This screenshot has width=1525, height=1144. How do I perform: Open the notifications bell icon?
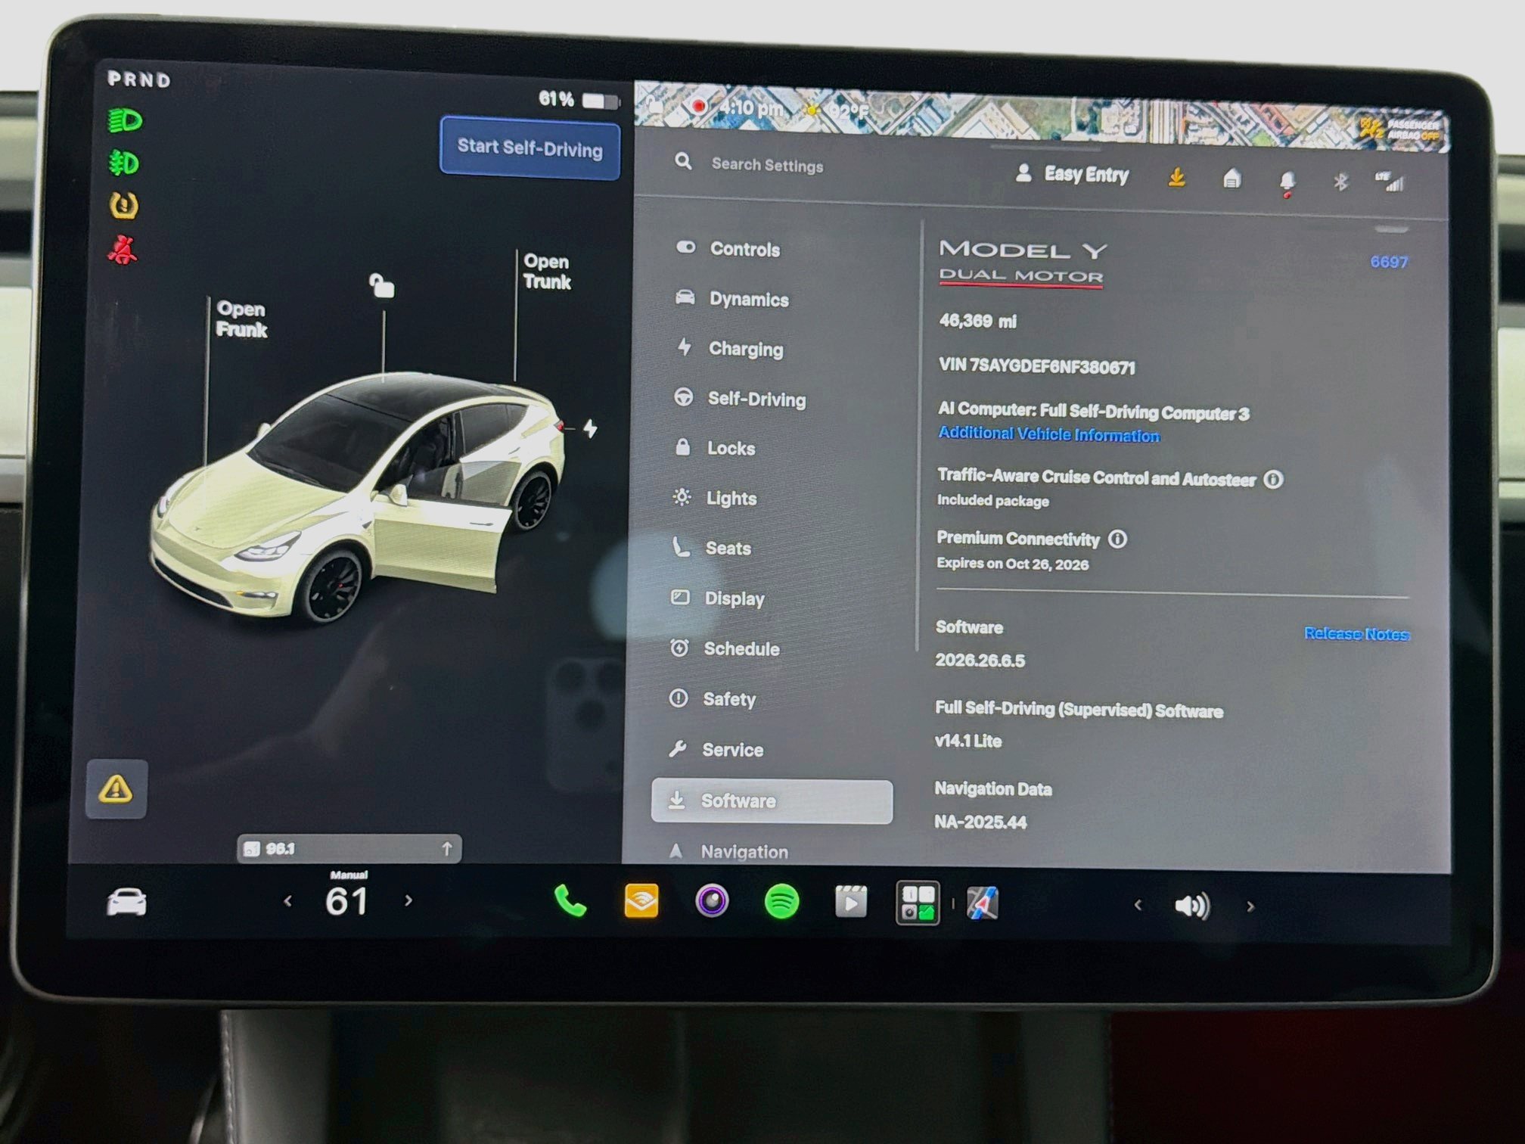1287,182
